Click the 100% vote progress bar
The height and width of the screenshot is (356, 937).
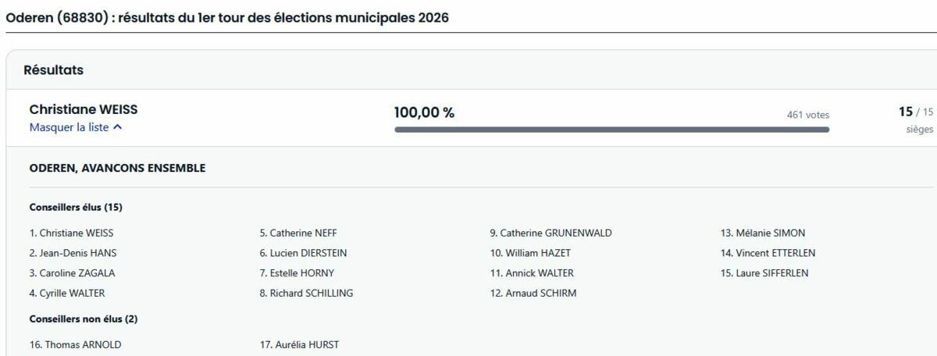611,130
